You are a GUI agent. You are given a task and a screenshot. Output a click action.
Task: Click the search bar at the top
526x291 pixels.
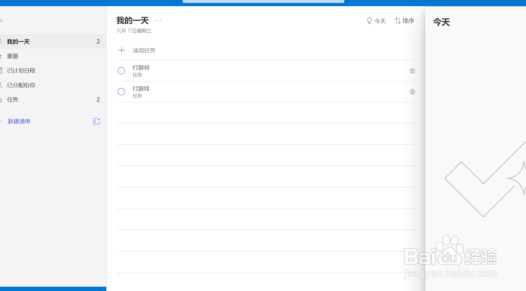[263, 1]
